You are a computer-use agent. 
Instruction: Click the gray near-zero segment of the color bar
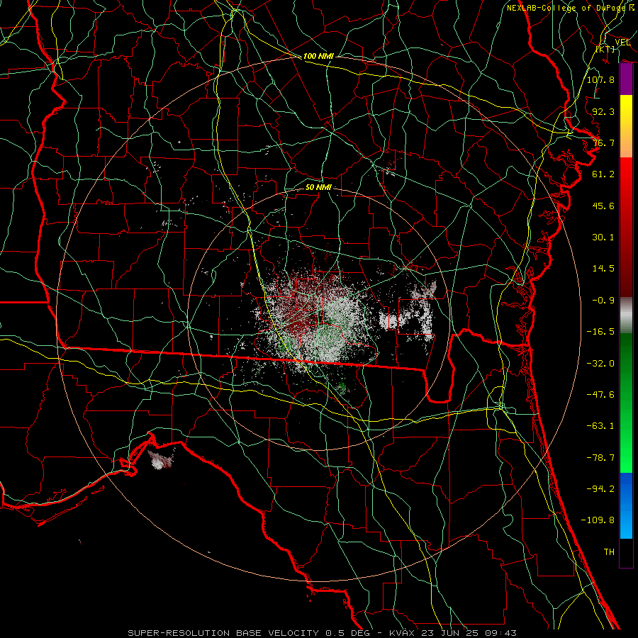[626, 315]
